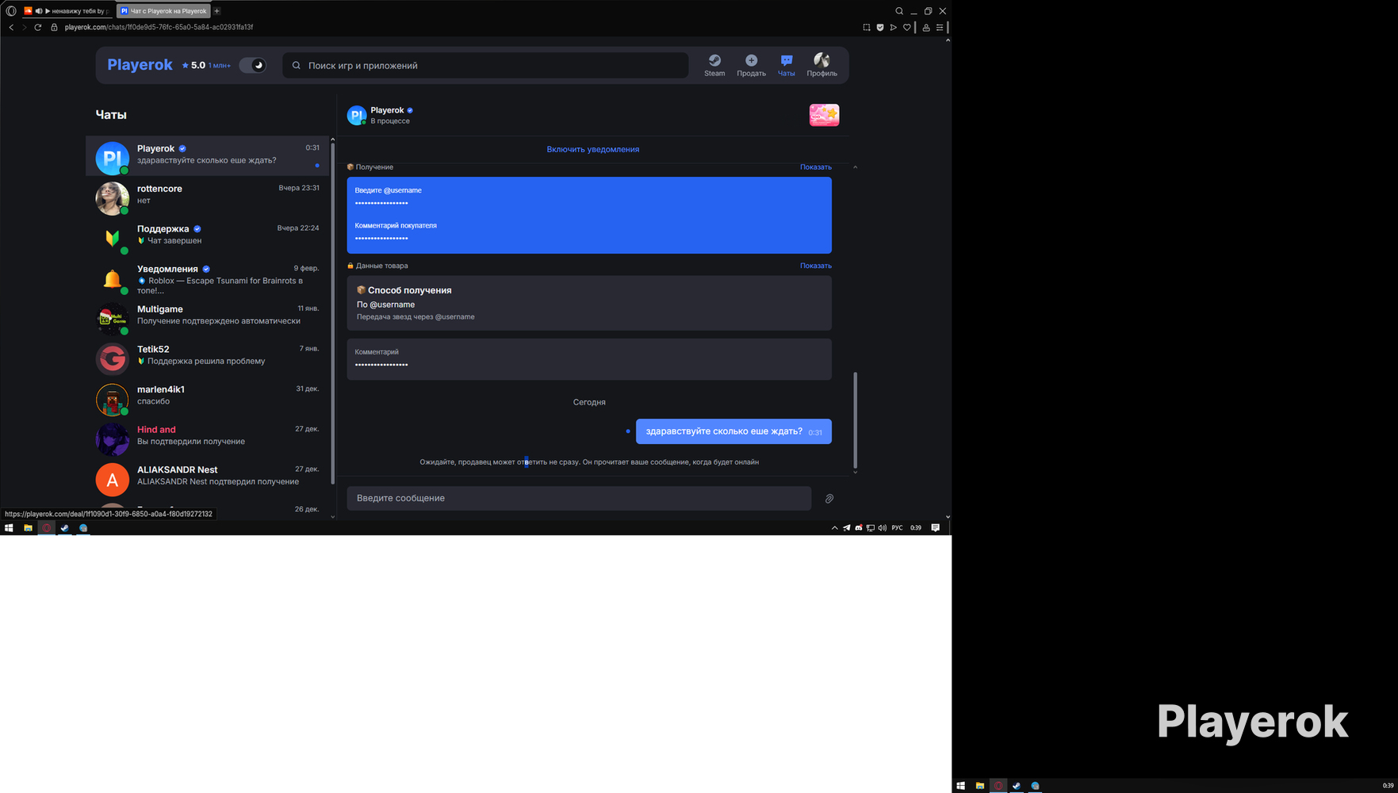Open File Explorer on the left monitor taskbar
The width and height of the screenshot is (1398, 793).
click(28, 527)
